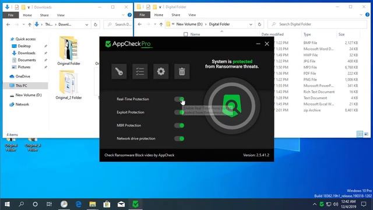Click the AppCheck Pro logo

tap(128, 44)
